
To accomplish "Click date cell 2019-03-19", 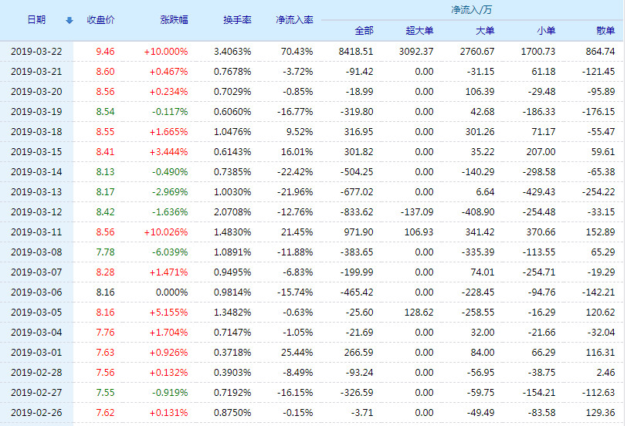I will (x=36, y=111).
